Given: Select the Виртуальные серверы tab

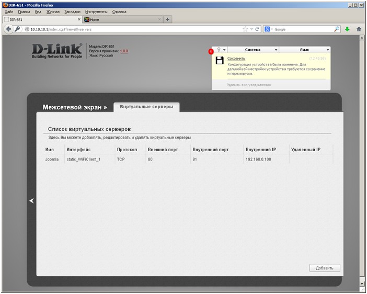Looking at the screenshot, I should click(x=146, y=107).
